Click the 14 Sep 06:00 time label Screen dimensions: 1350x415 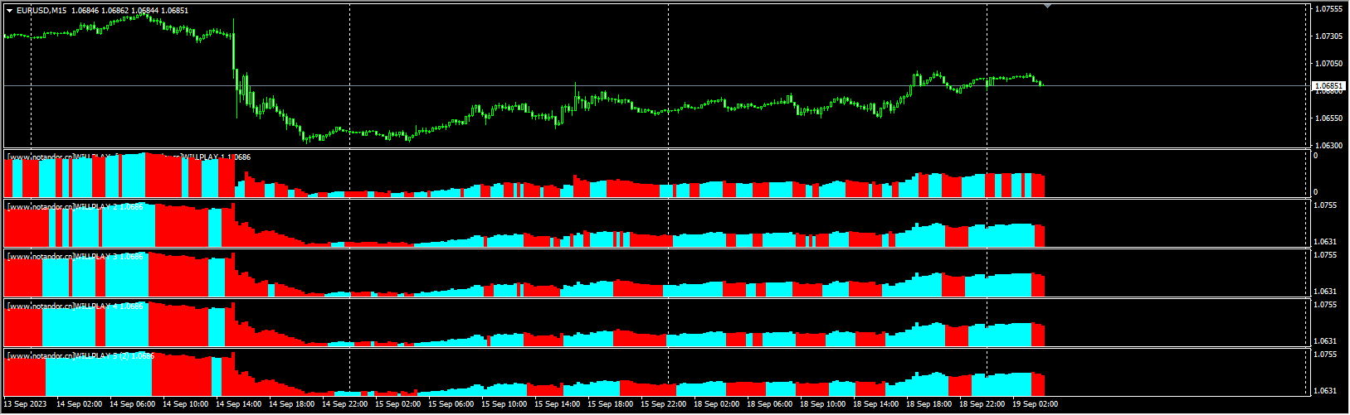(132, 405)
